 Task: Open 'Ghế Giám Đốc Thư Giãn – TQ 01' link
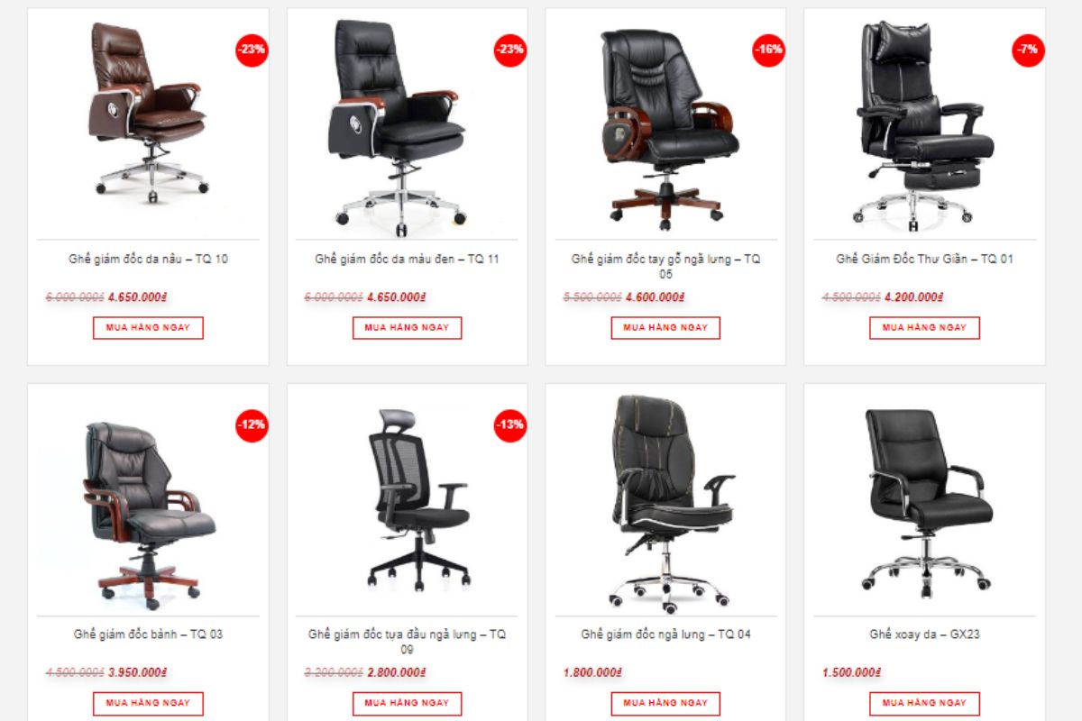click(924, 260)
